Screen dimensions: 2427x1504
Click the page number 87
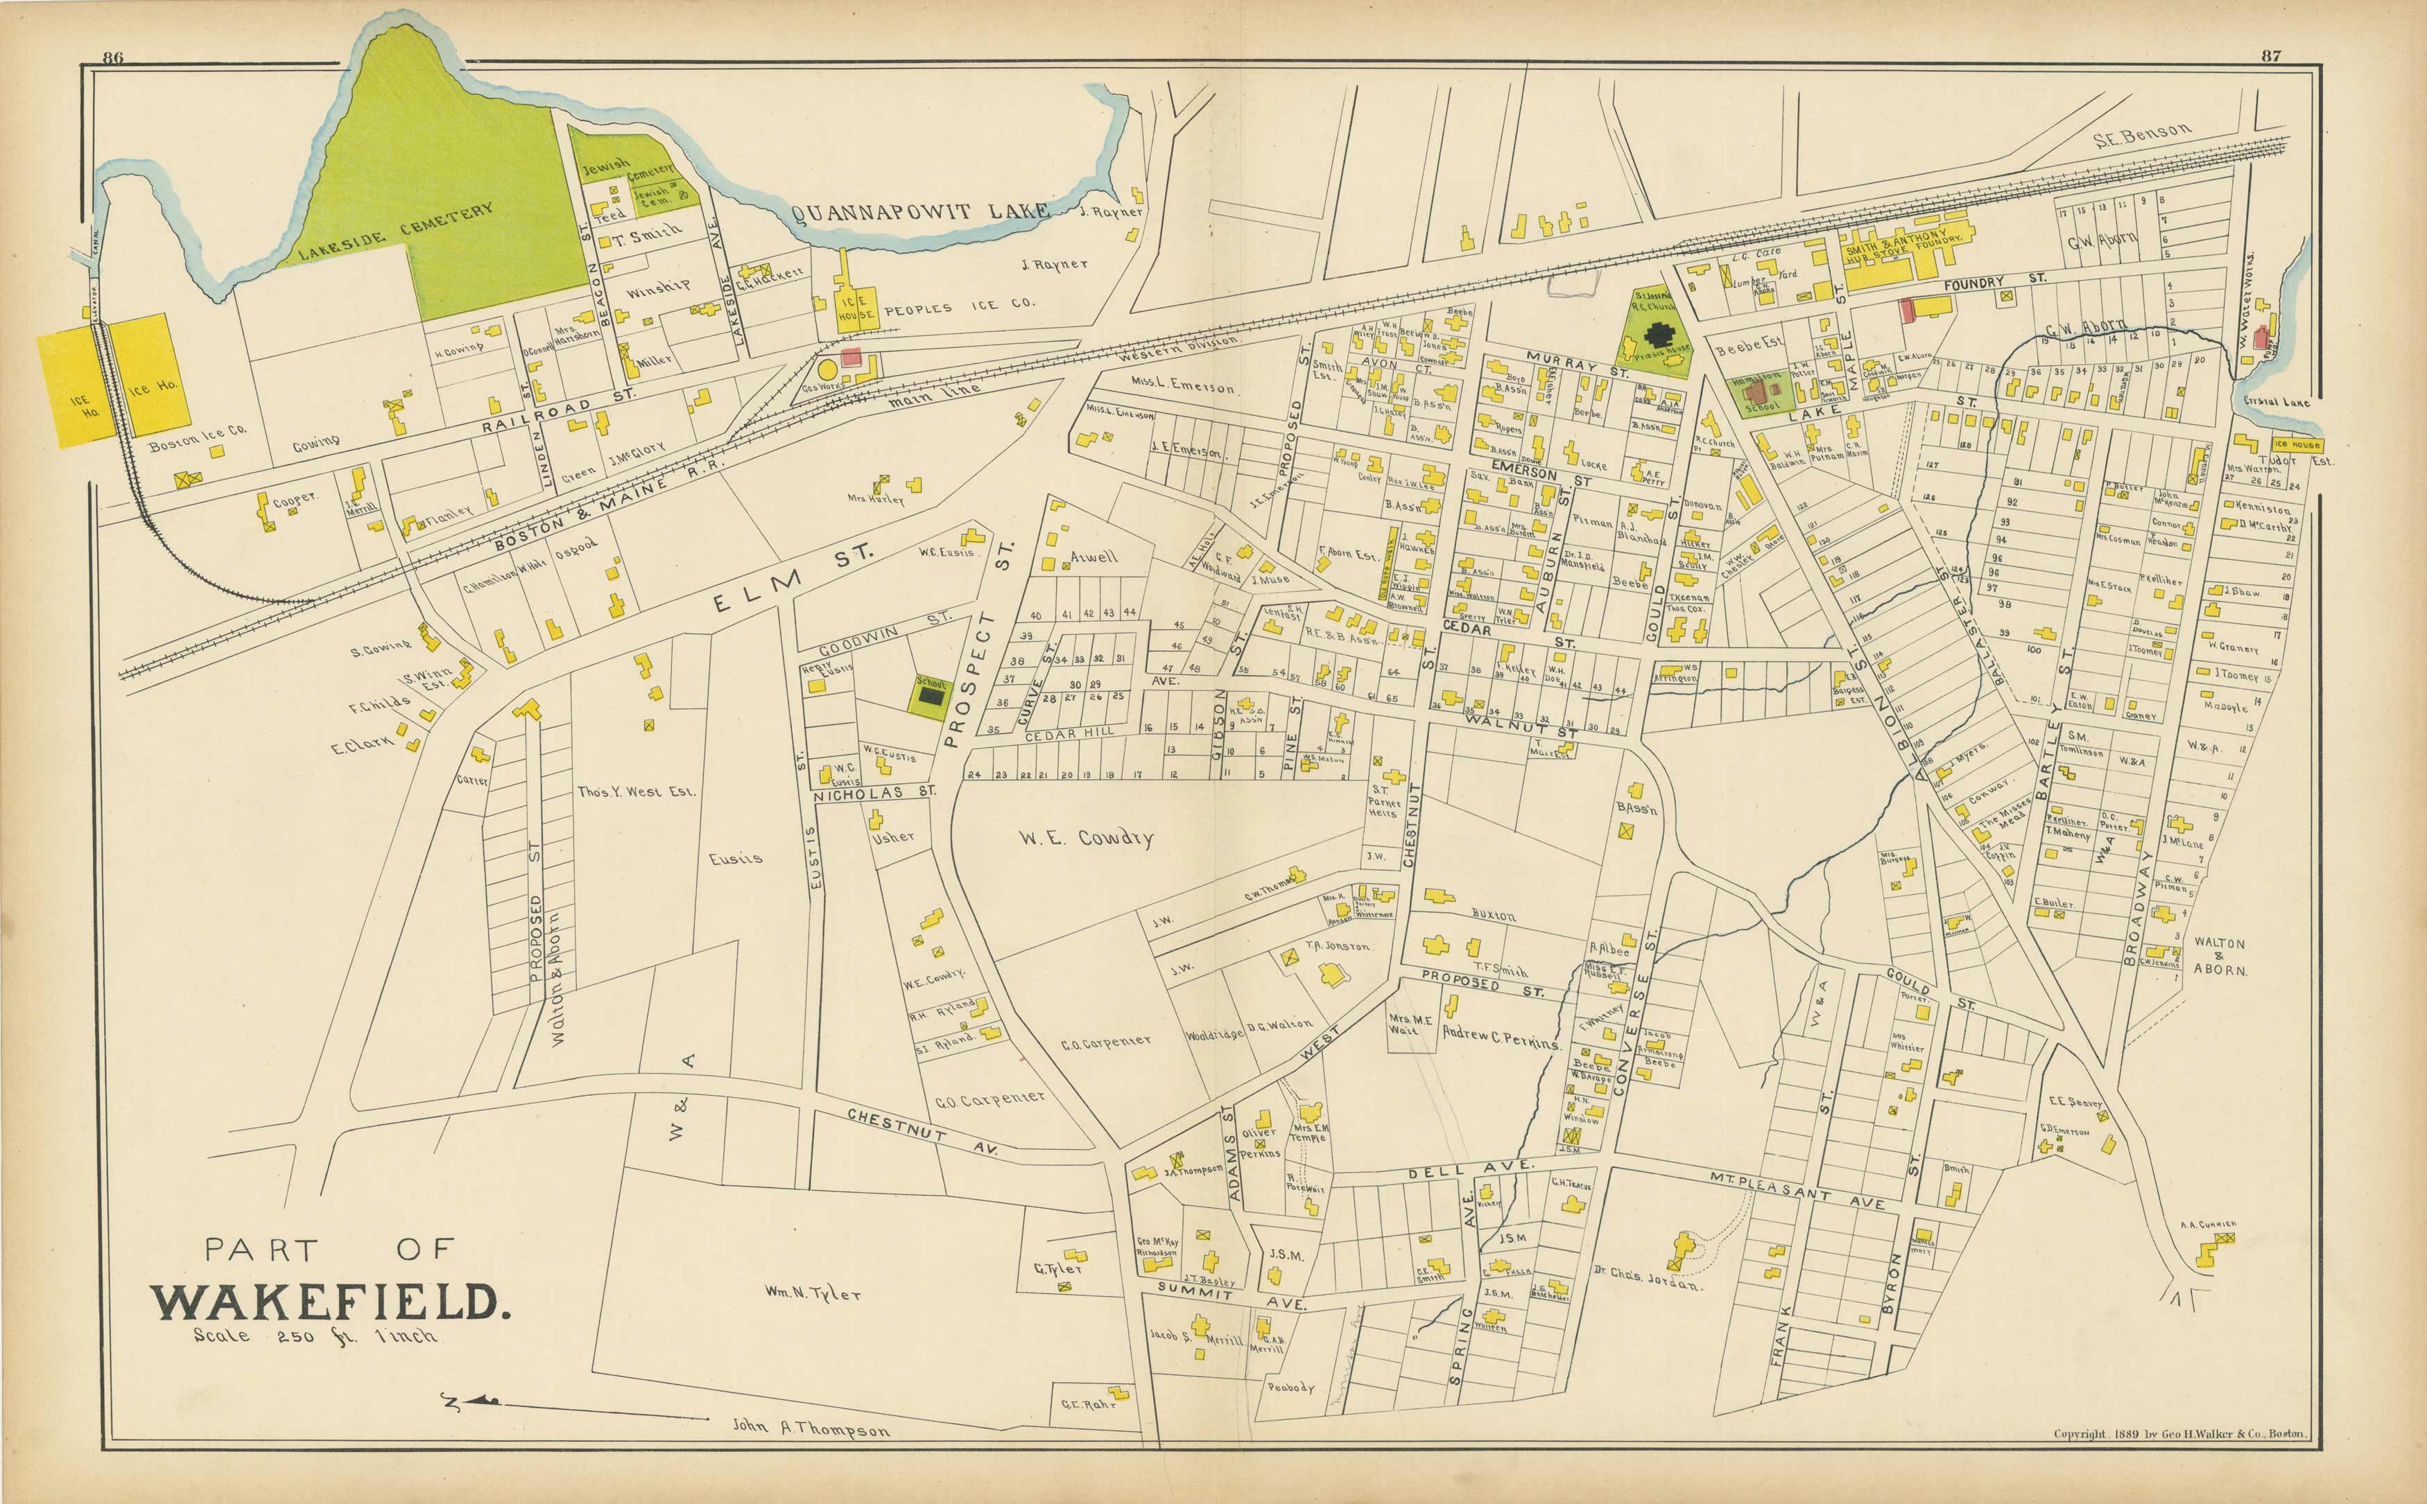(x=2271, y=55)
